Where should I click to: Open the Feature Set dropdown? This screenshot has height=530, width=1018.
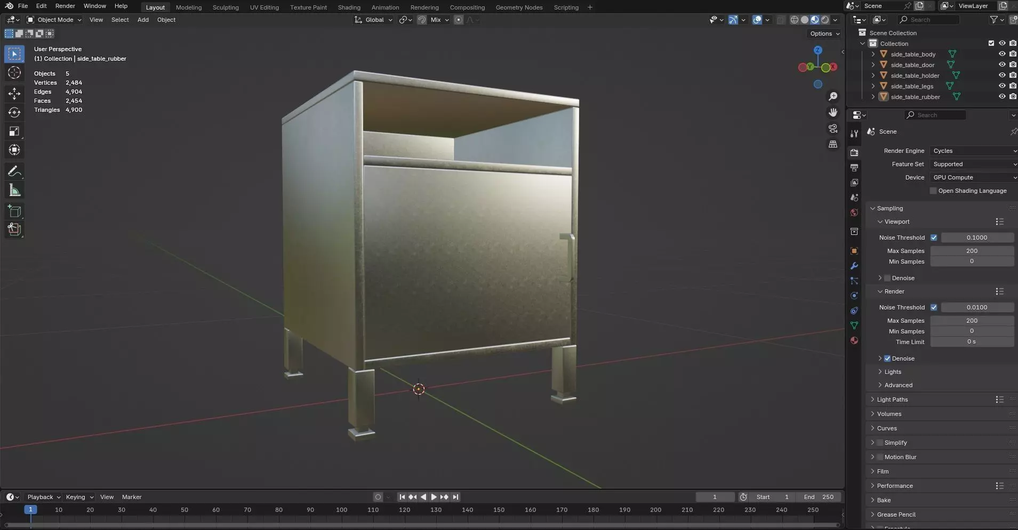(x=973, y=164)
